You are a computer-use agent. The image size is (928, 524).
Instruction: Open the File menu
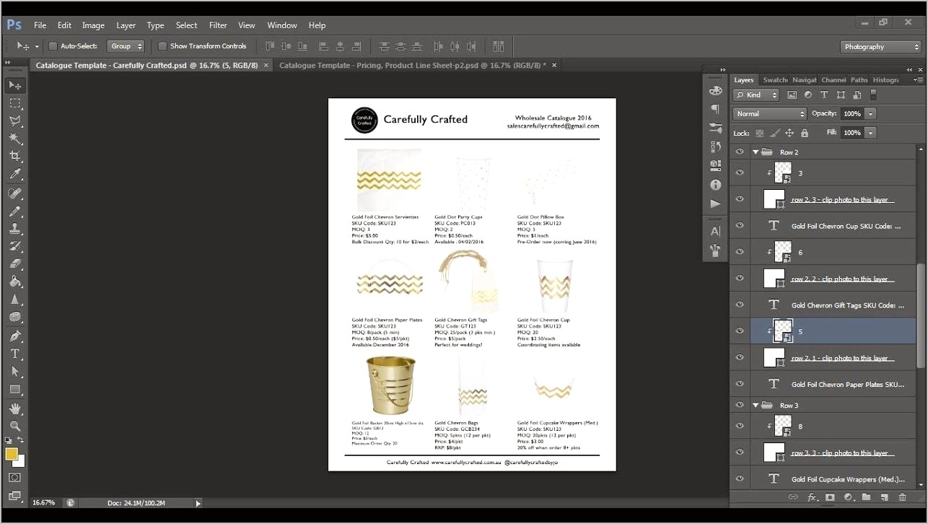(x=40, y=25)
